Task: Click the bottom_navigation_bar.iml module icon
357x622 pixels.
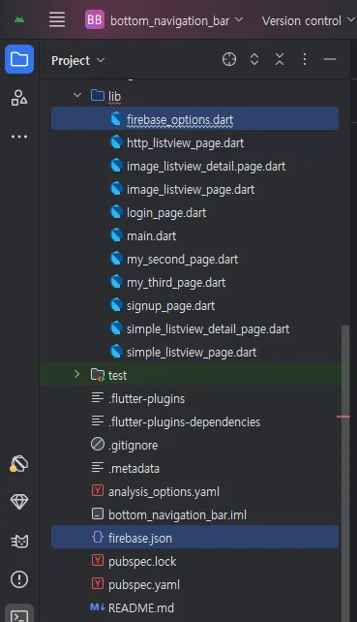Action: coord(98,513)
